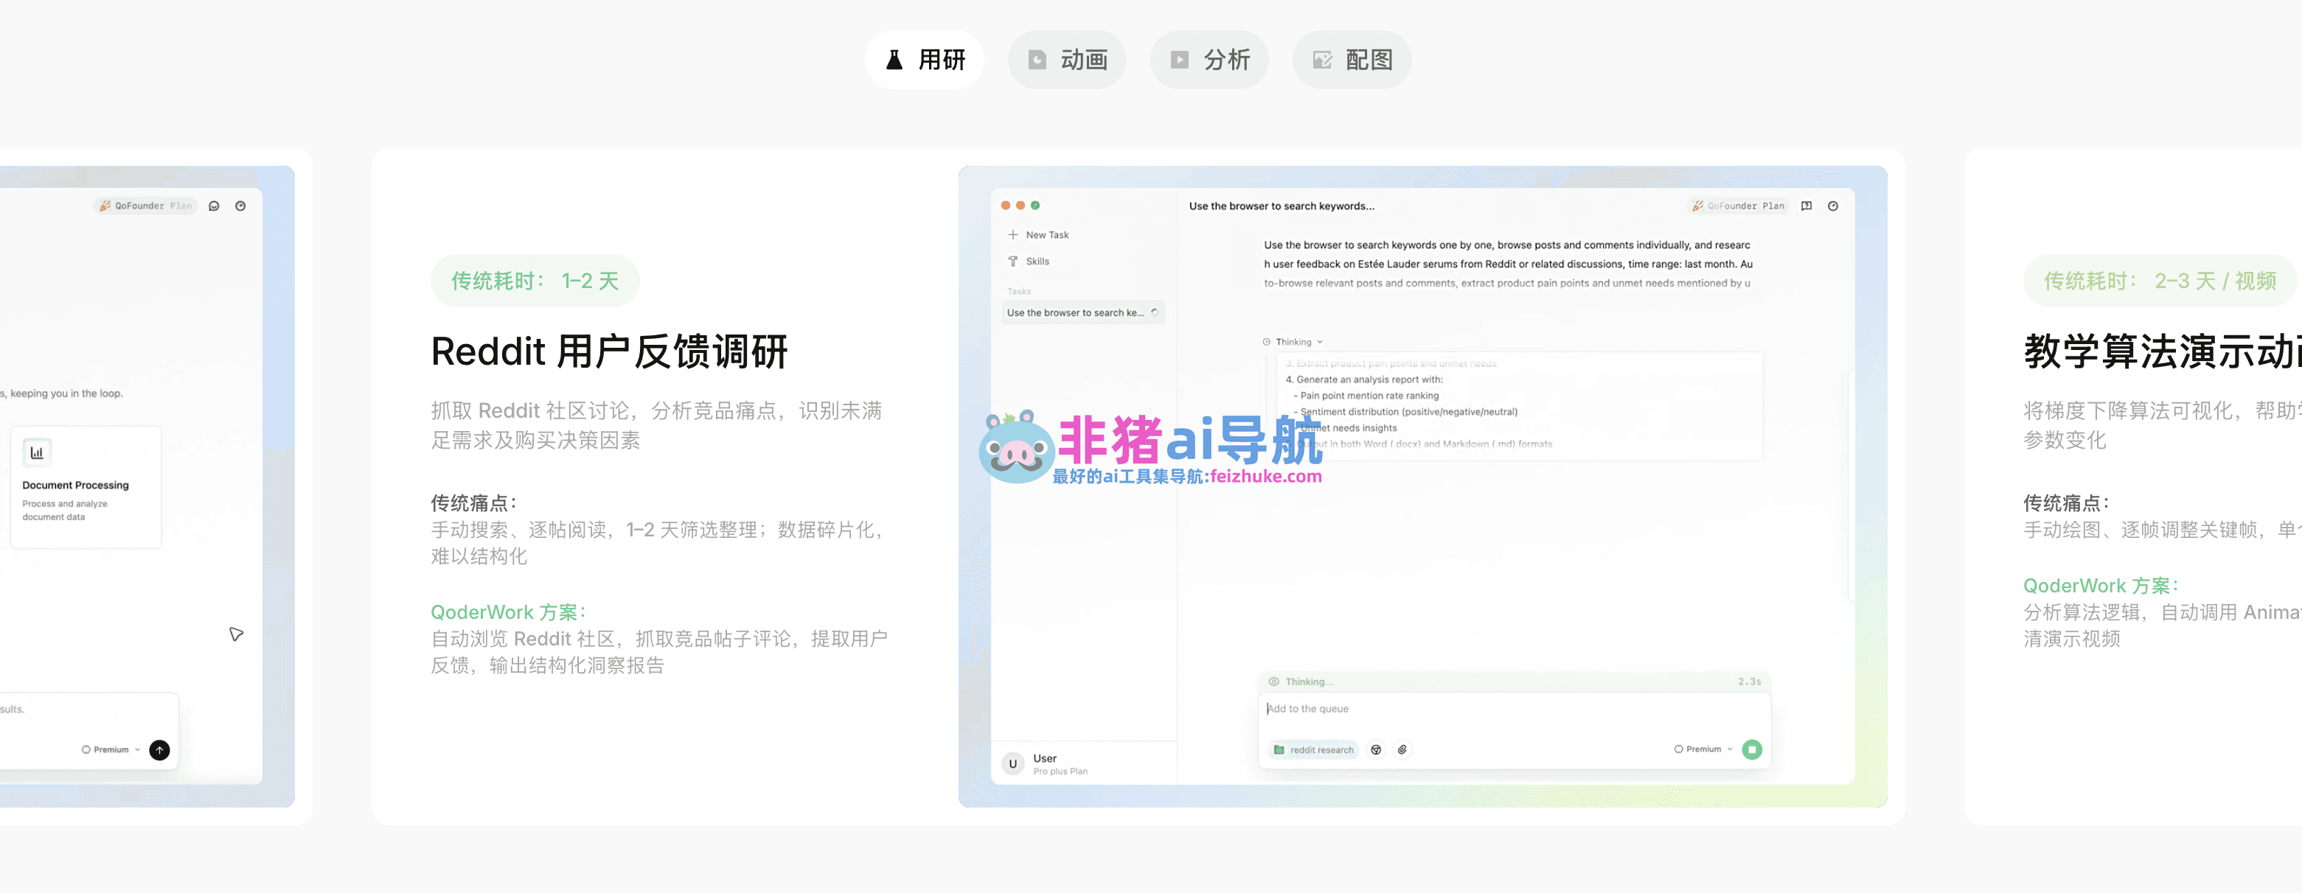Click the clock icon beside Thinking
Image resolution: width=2302 pixels, height=893 pixels.
click(1266, 342)
